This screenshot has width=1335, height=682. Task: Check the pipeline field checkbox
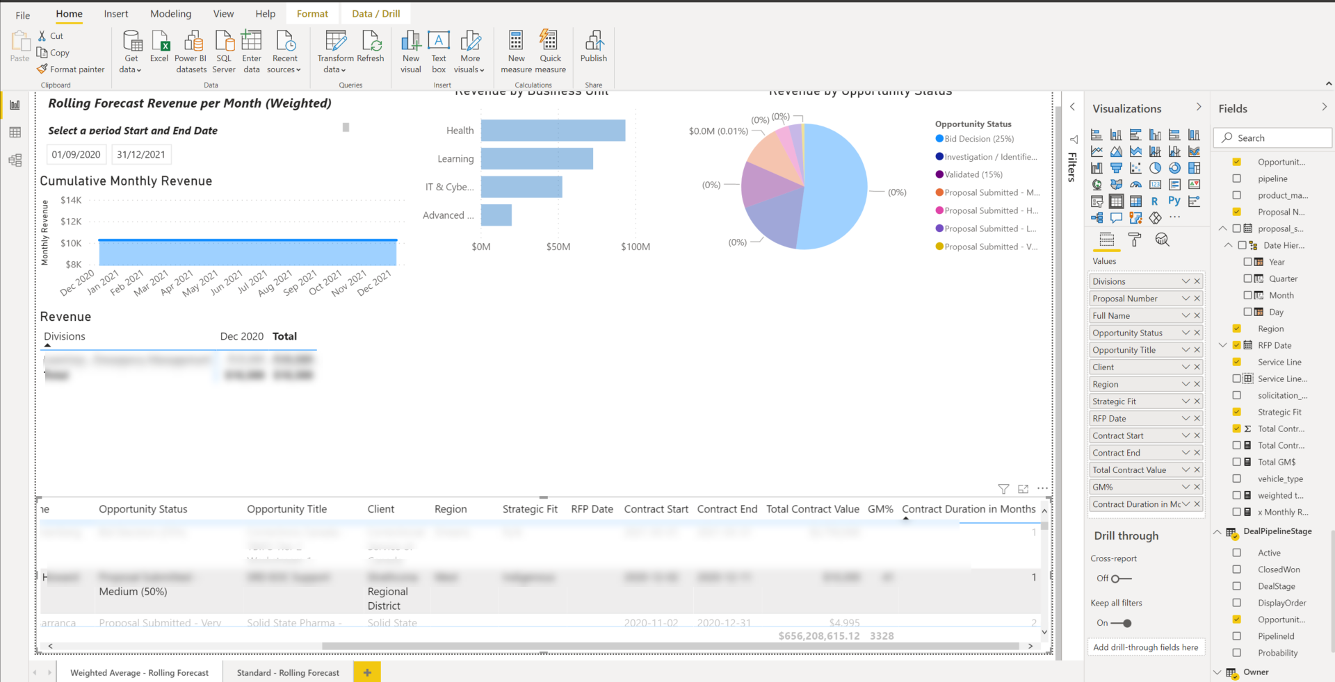[x=1237, y=178]
